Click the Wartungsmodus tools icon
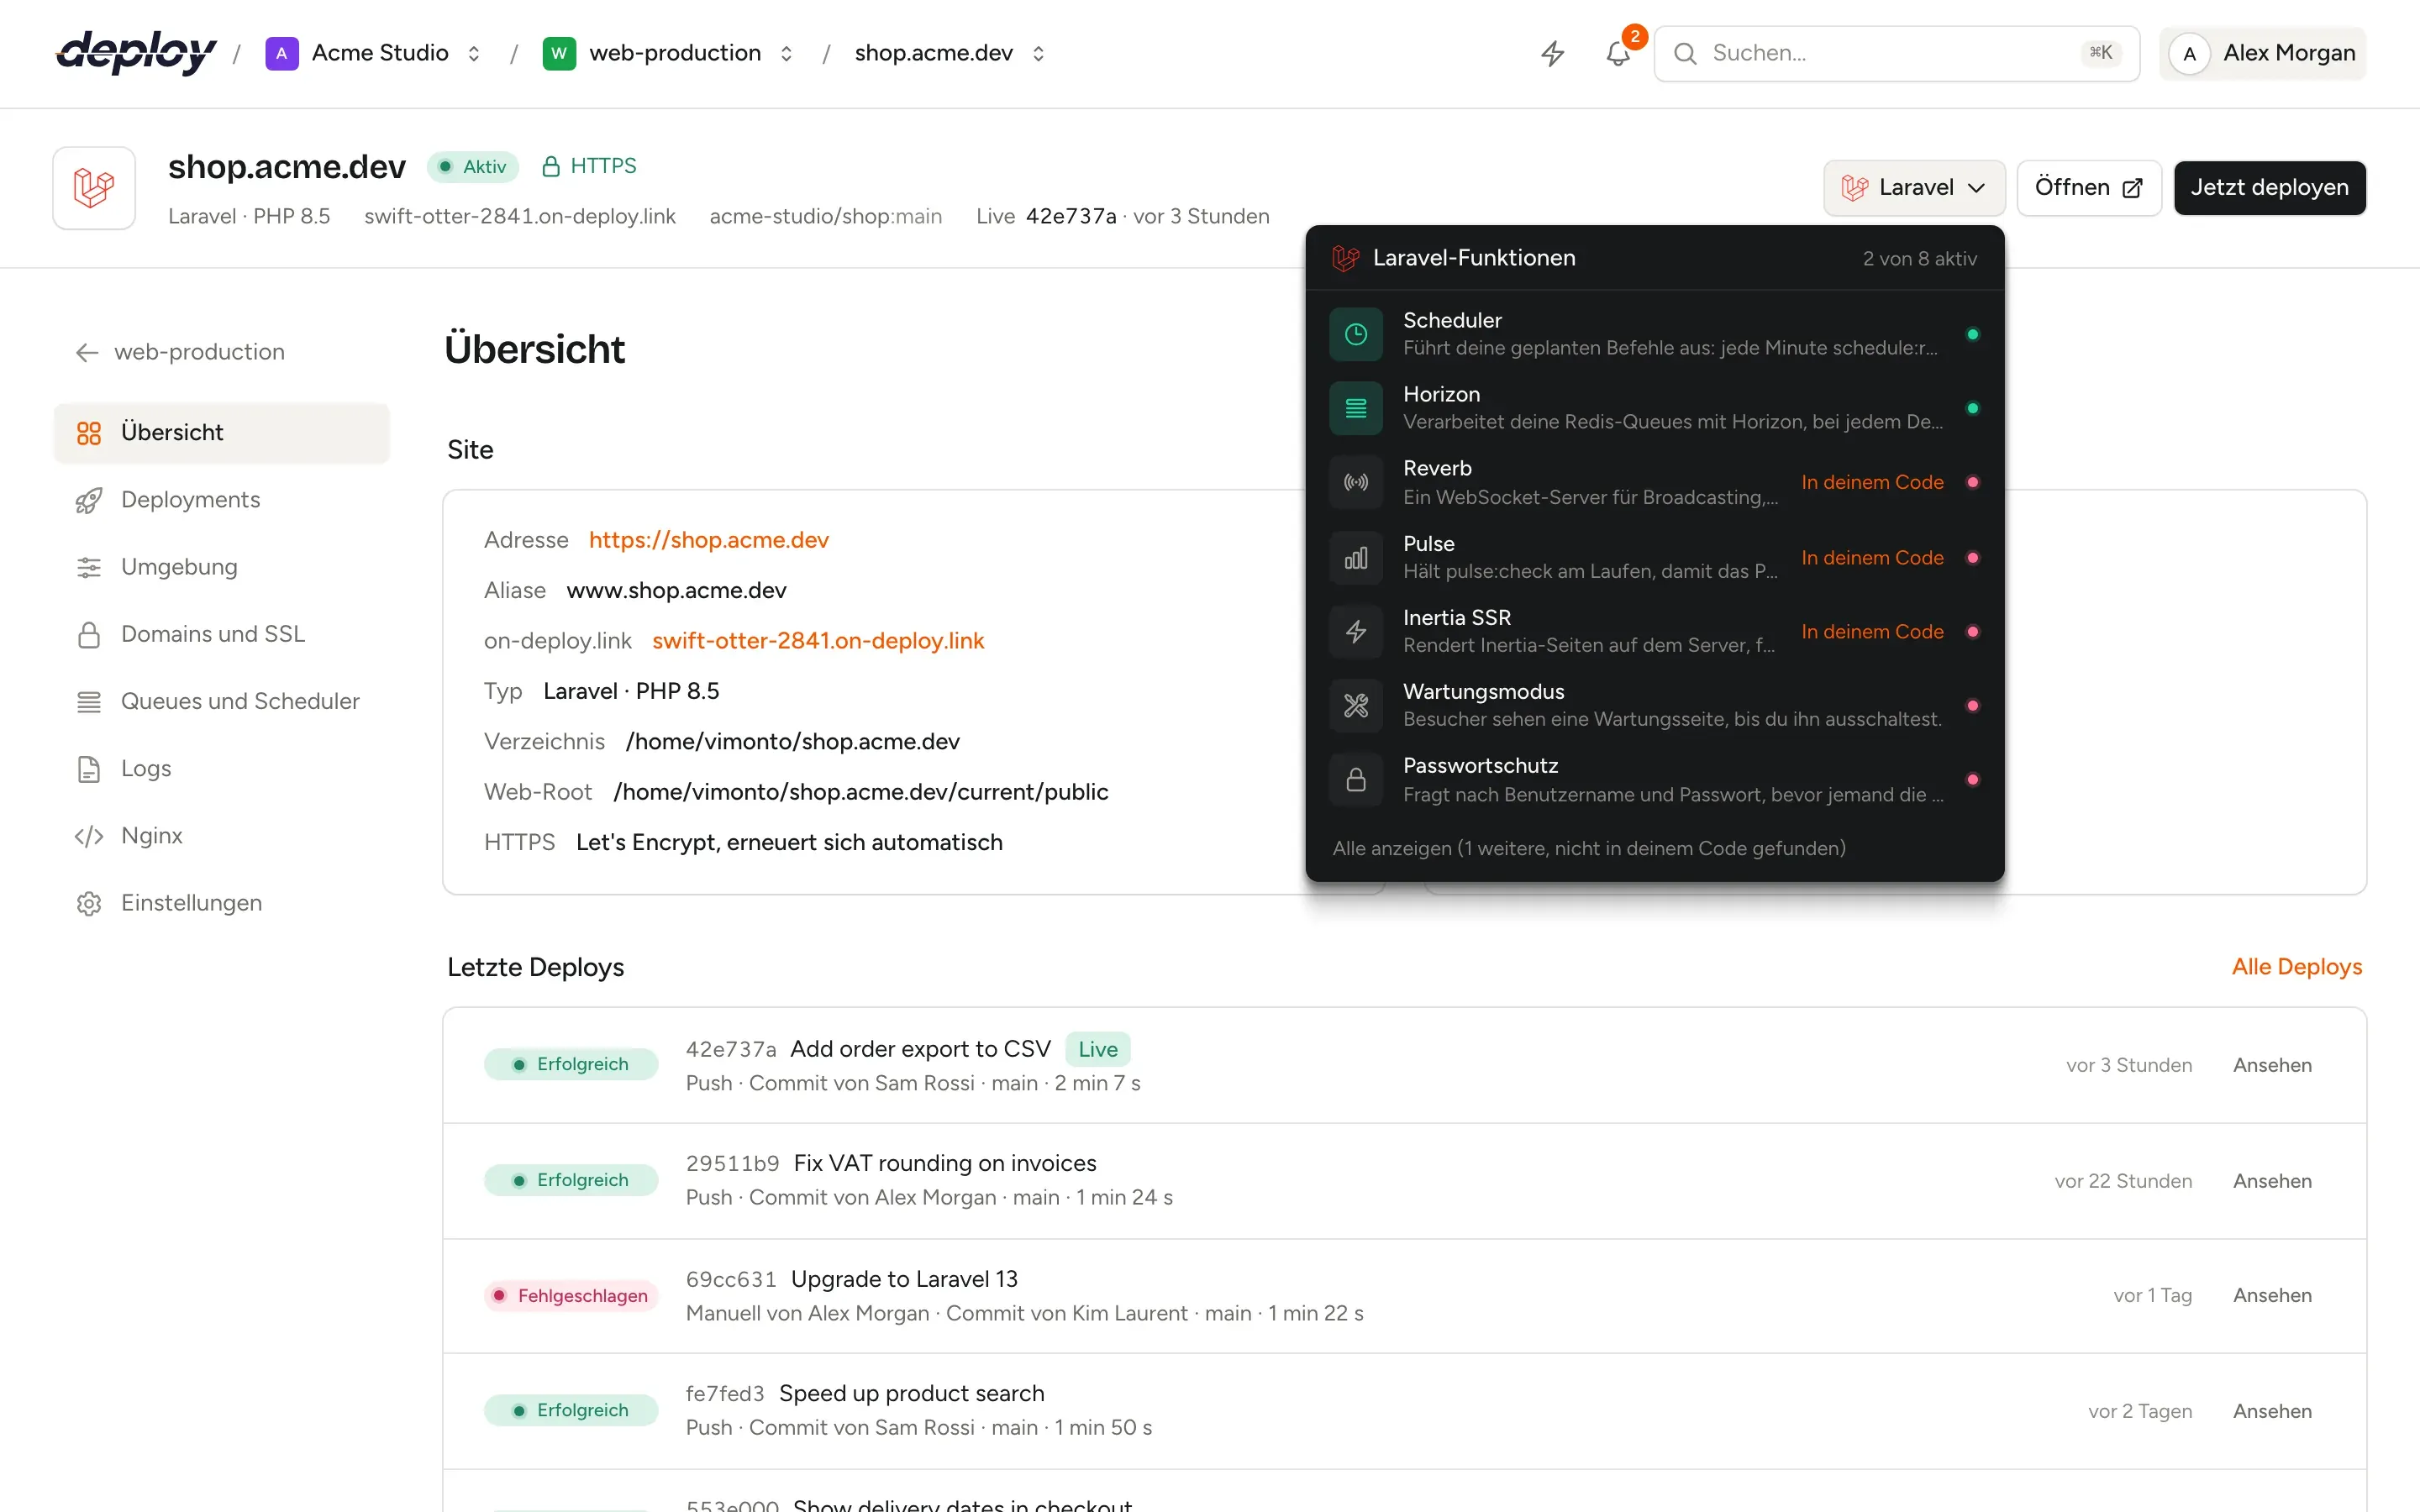Viewport: 2420px width, 1512px height. click(1356, 706)
